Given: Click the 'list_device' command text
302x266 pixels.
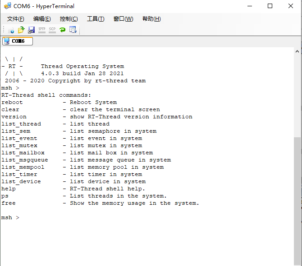Looking at the screenshot, I should [x=21, y=181].
